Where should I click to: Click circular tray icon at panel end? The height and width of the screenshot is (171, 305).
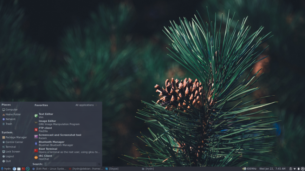(x=303, y=169)
